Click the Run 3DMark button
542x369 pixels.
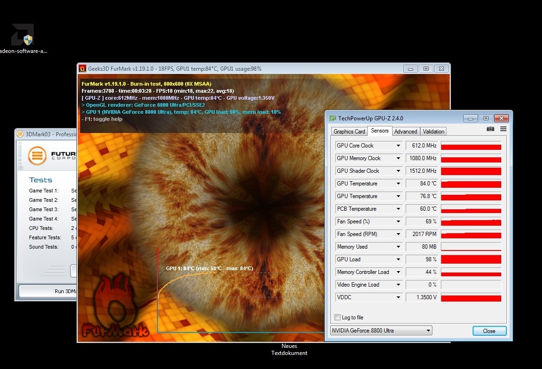pyautogui.click(x=47, y=291)
